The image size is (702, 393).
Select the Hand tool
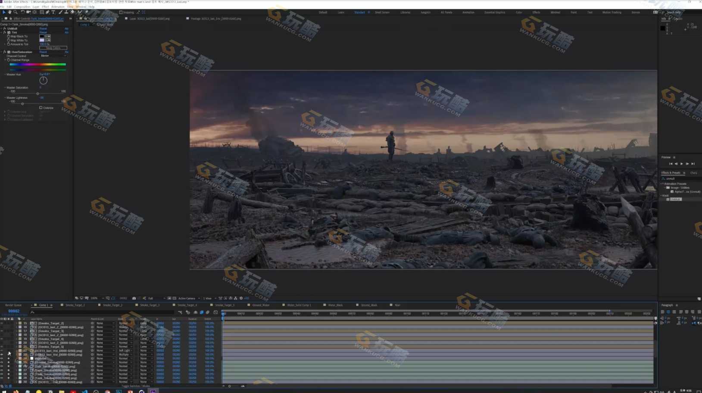coord(9,12)
